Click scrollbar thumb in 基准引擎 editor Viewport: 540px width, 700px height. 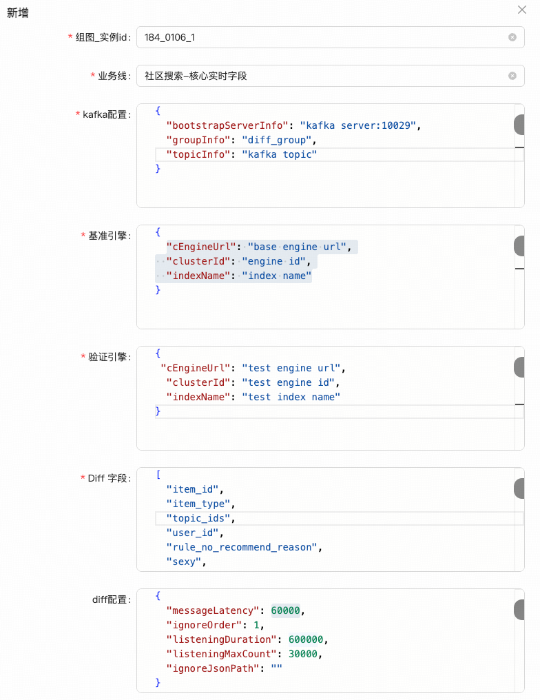519,246
